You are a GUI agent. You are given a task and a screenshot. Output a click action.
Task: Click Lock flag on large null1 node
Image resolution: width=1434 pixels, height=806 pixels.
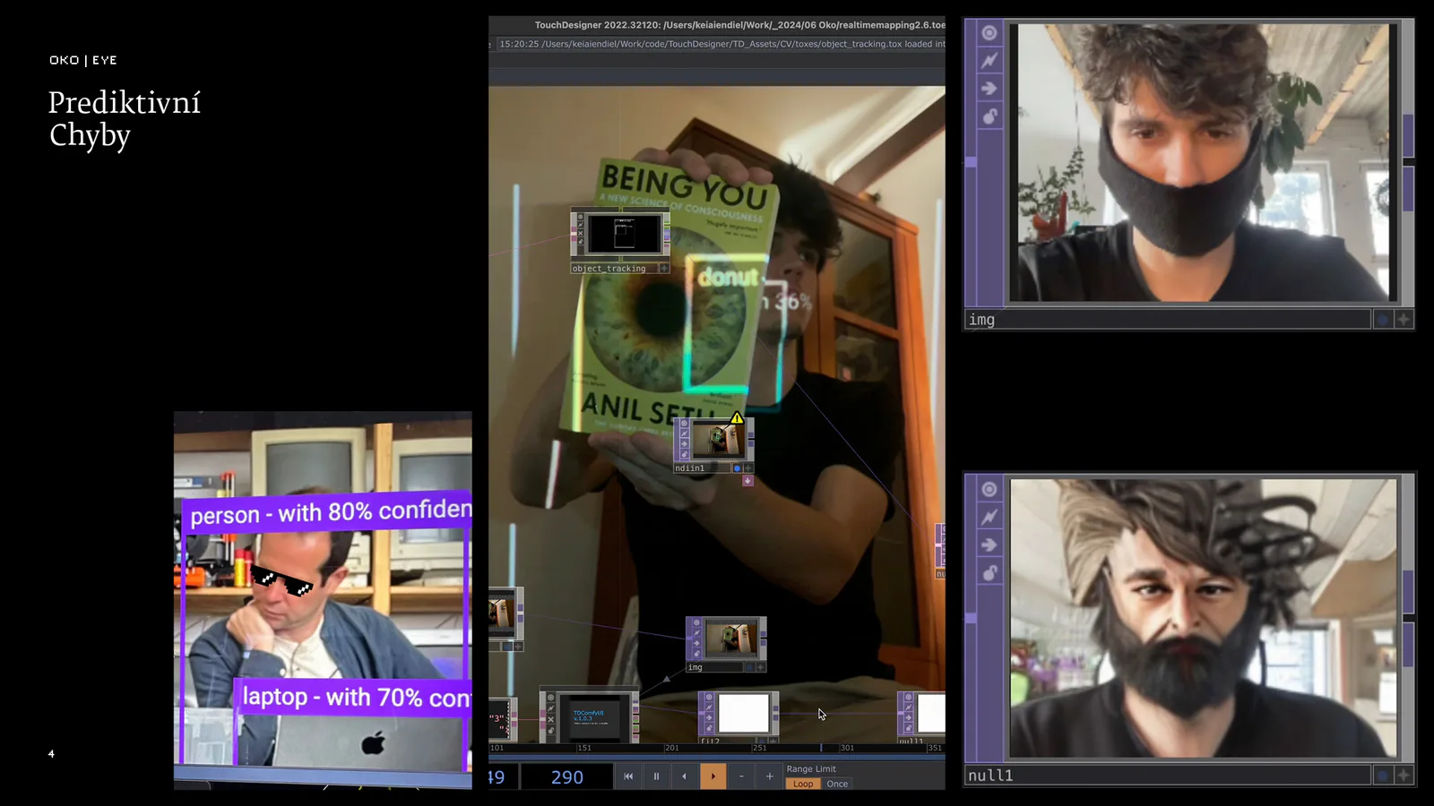989,572
